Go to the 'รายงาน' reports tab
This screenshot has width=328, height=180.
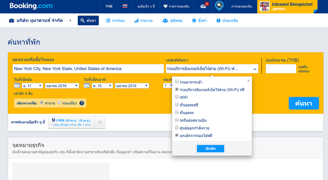(x=143, y=20)
